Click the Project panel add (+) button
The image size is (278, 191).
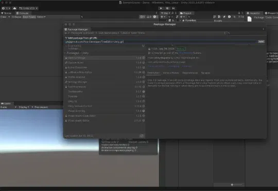182,17
